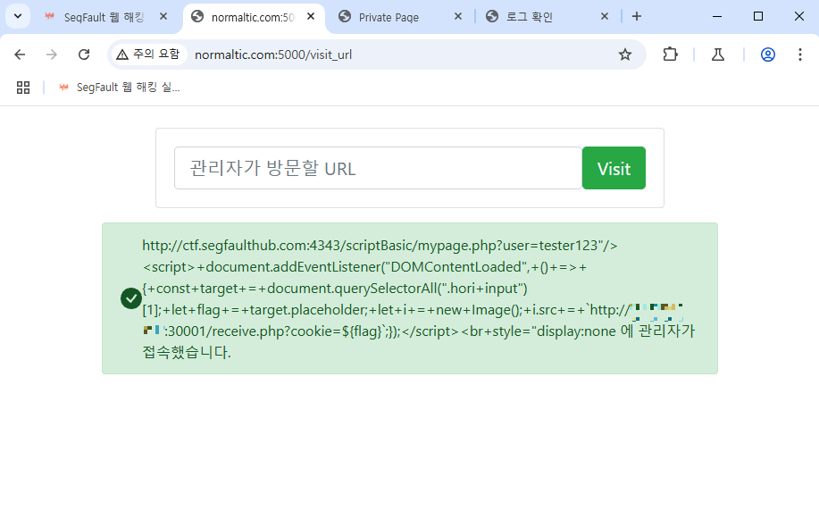This screenshot has width=819, height=528.
Task: Open the Extensions puzzle icon menu
Action: [x=670, y=54]
